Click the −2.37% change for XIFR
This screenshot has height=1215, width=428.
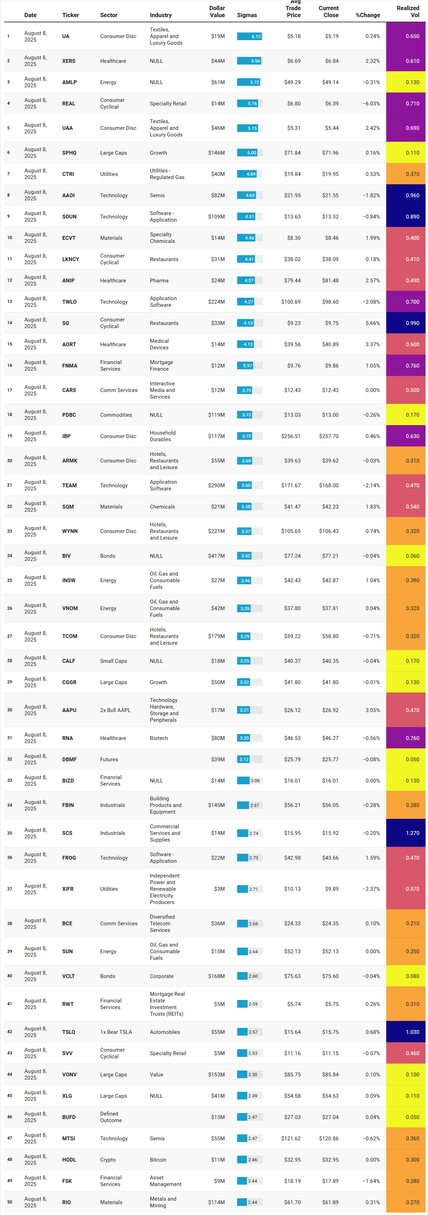tap(371, 889)
